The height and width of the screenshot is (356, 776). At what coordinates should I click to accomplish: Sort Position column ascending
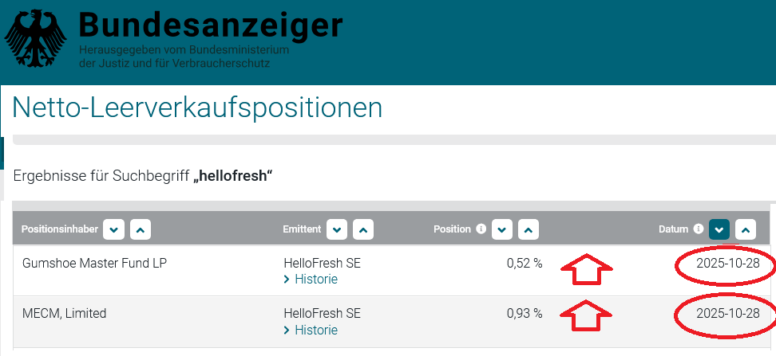529,229
